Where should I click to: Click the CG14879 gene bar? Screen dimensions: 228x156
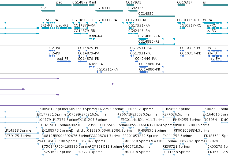pyautogui.click(x=80, y=5)
